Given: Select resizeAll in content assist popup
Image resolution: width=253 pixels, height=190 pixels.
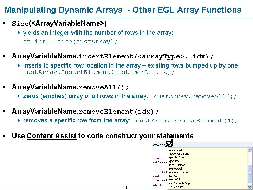Looking at the screenshot, I should pyautogui.click(x=174, y=180).
